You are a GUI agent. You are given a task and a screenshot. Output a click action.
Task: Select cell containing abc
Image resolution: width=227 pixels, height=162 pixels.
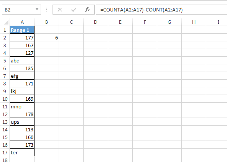tap(22, 61)
